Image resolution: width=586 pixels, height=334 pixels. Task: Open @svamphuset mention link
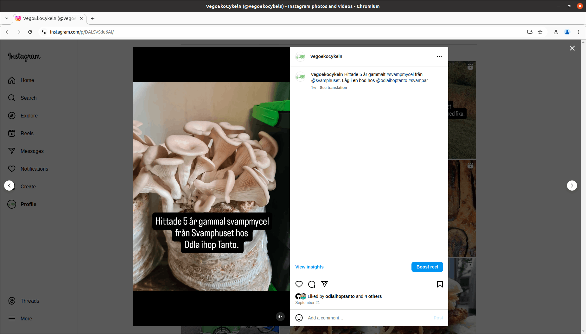(325, 80)
